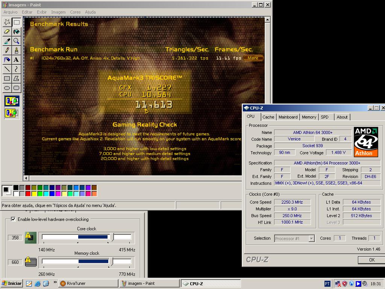Select the Brush tool in Paint
The width and height of the screenshot is (385, 289).
pyautogui.click(x=17, y=50)
